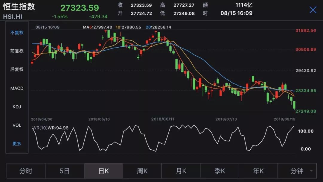Show the VOL volume indicator
The image size is (323, 182).
tap(16, 125)
